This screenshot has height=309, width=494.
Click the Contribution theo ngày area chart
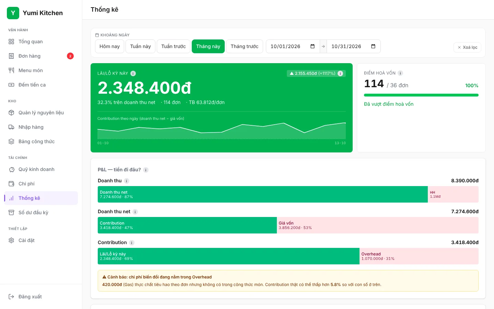(222, 131)
